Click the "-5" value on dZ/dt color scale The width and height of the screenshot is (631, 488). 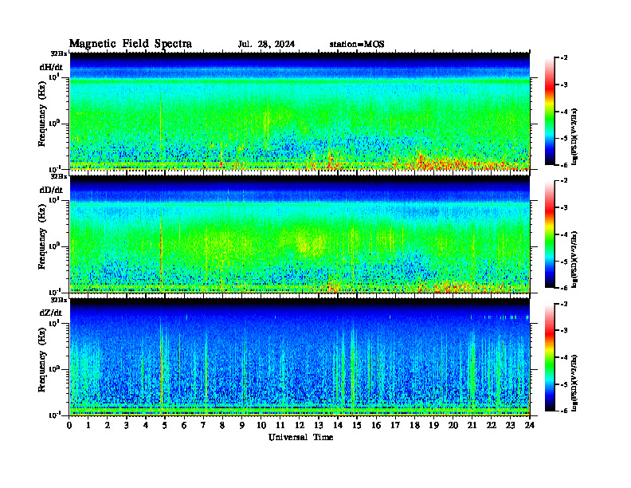(564, 384)
